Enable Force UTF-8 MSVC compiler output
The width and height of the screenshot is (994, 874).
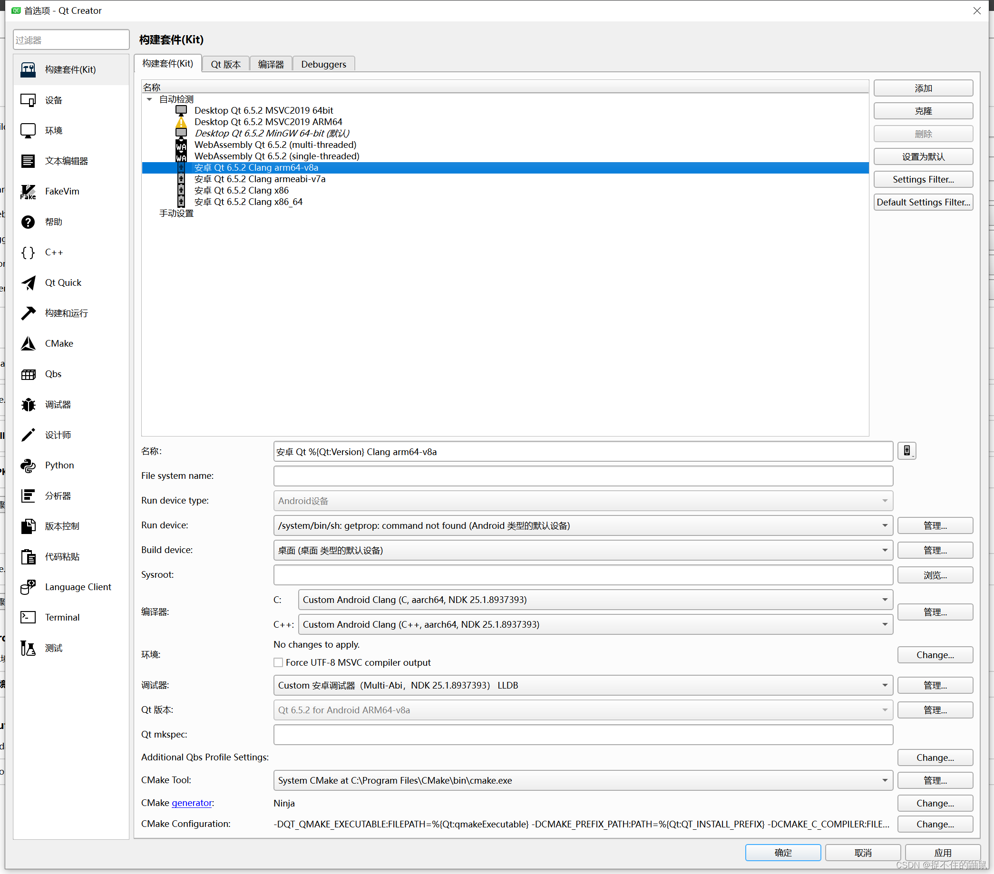pos(278,662)
